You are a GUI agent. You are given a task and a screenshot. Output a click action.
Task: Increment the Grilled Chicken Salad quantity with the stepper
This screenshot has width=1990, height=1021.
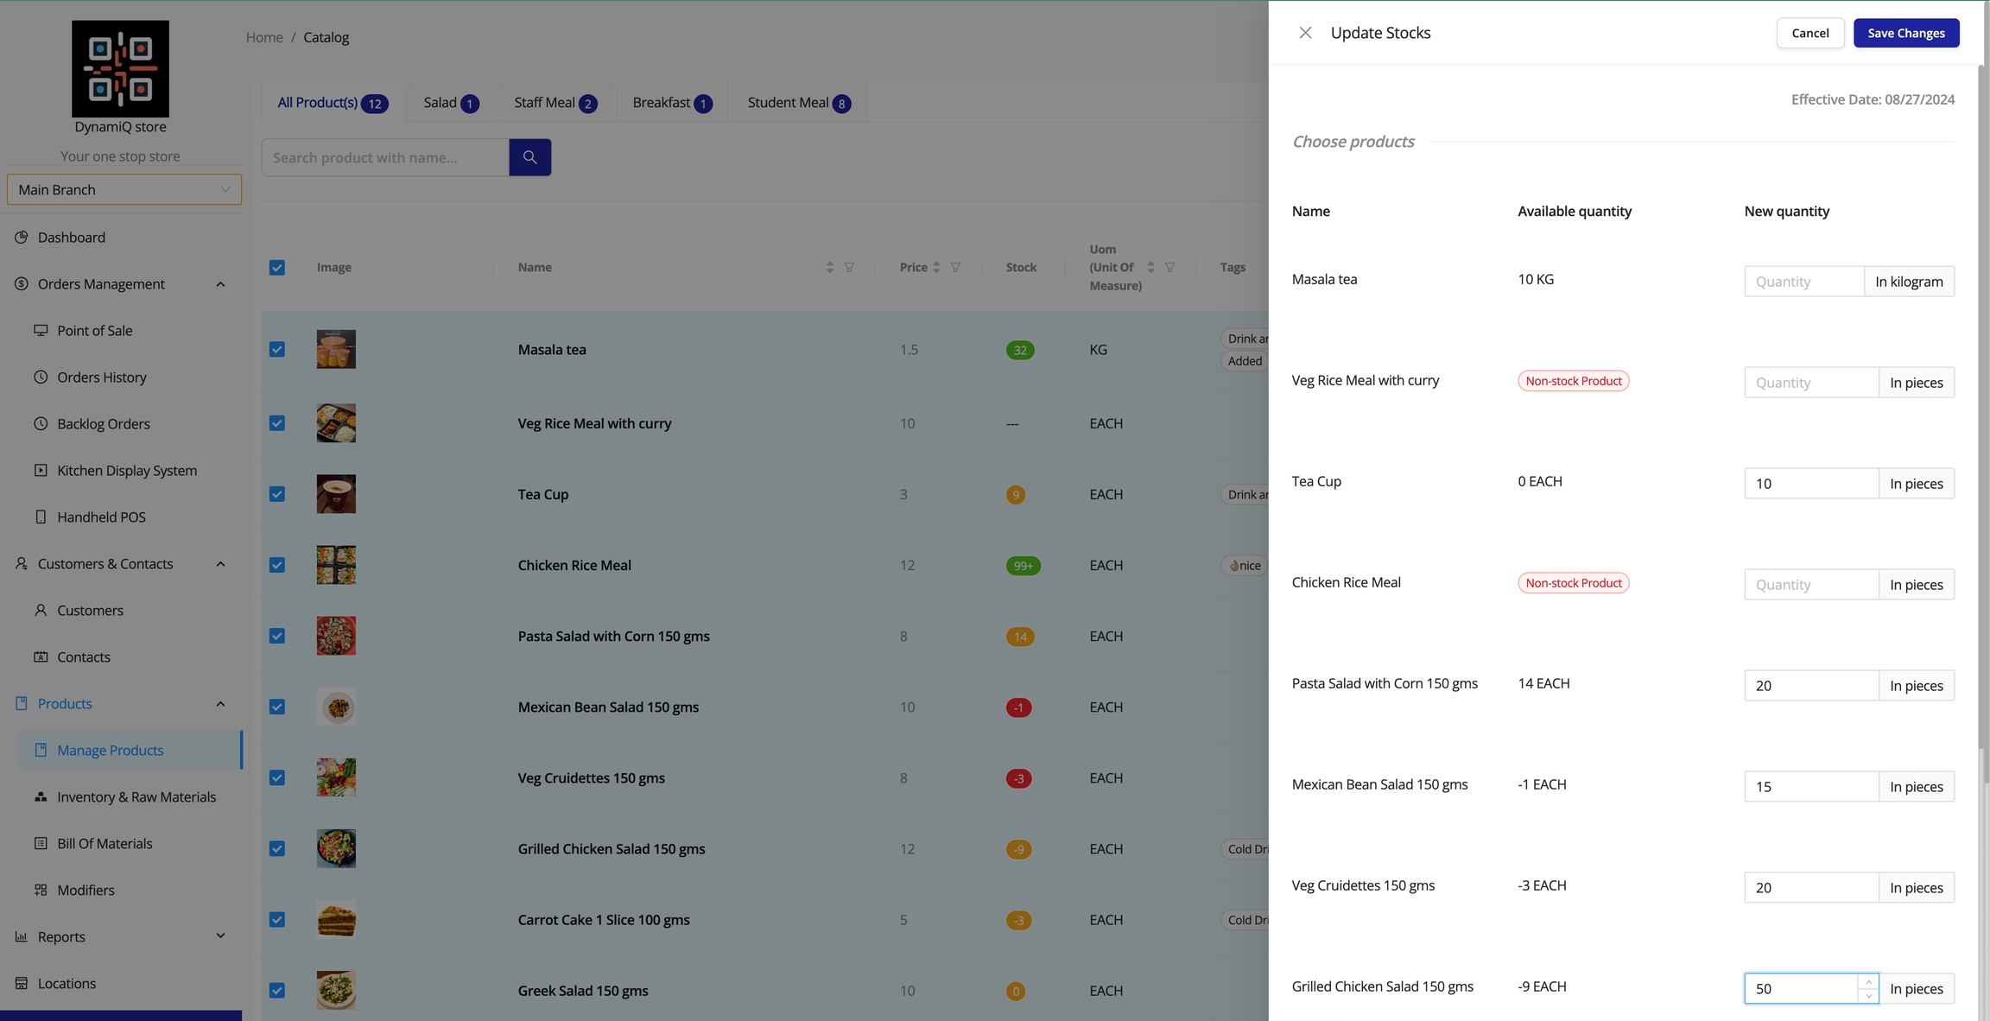1868,981
